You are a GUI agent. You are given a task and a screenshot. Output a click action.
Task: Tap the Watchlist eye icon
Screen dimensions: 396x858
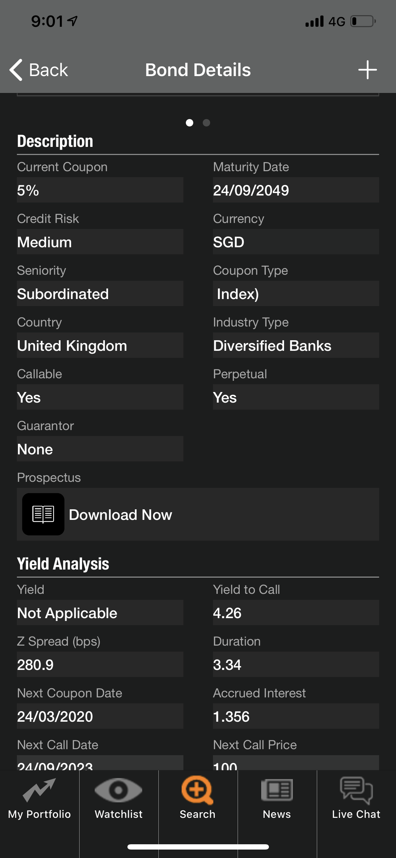(x=119, y=790)
